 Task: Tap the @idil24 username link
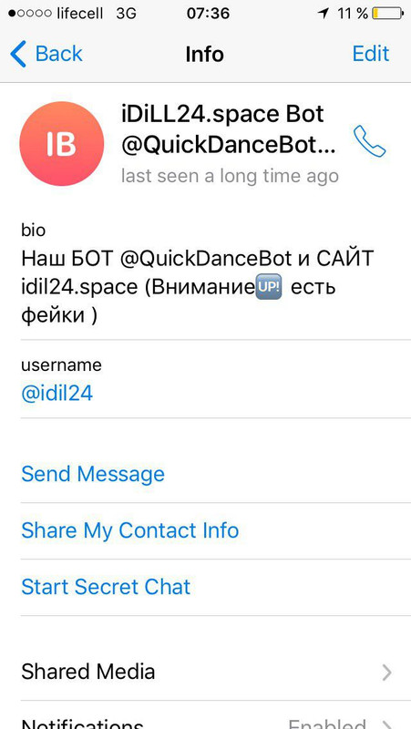tap(57, 394)
